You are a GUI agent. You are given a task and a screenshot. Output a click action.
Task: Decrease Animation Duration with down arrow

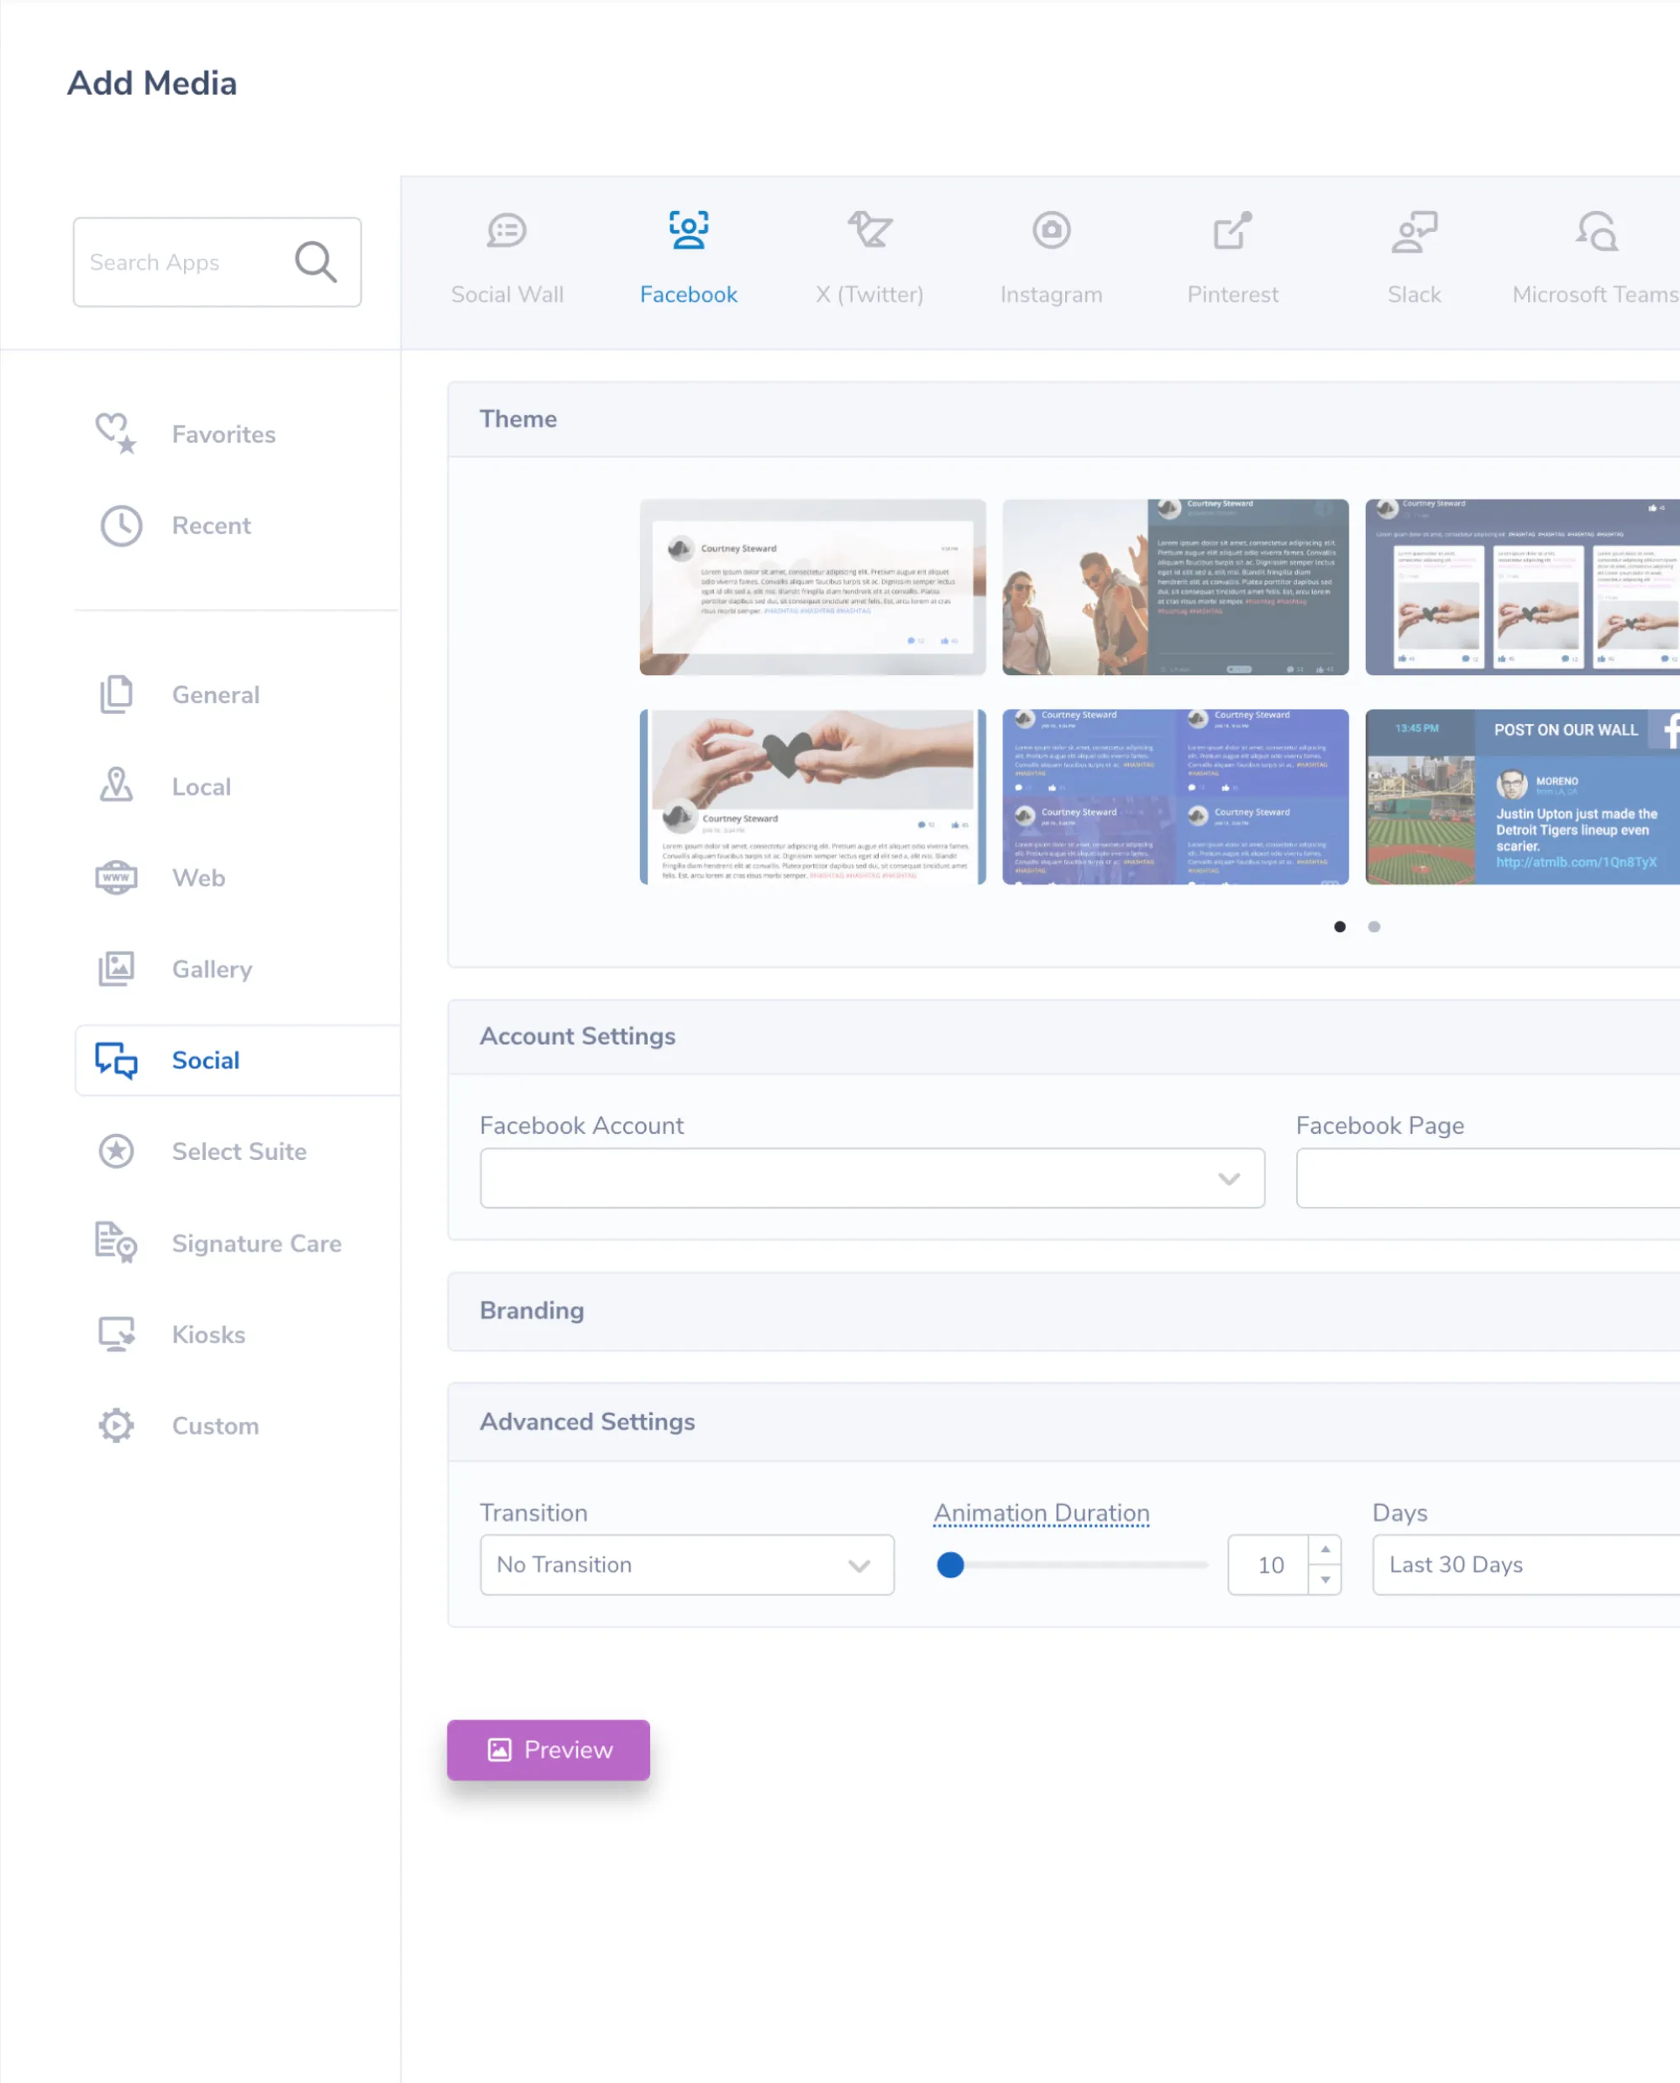pos(1325,1579)
